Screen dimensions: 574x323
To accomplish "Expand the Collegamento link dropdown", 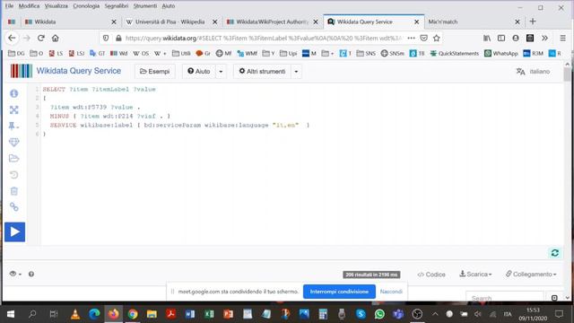I will (x=531, y=274).
